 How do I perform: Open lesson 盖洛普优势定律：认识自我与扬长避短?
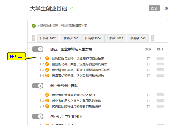tap(78, 75)
